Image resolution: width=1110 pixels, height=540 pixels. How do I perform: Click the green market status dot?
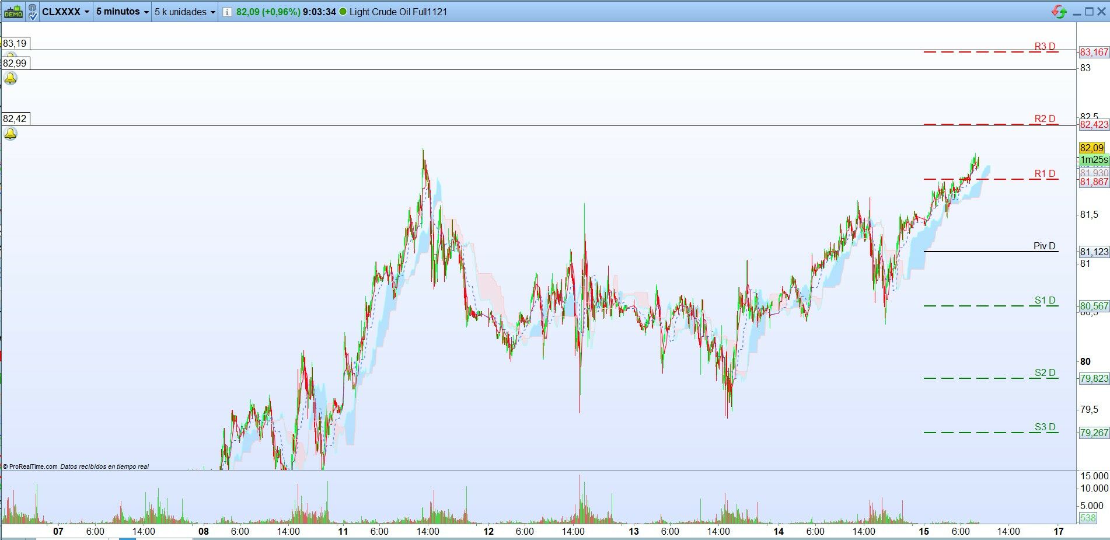coord(342,12)
